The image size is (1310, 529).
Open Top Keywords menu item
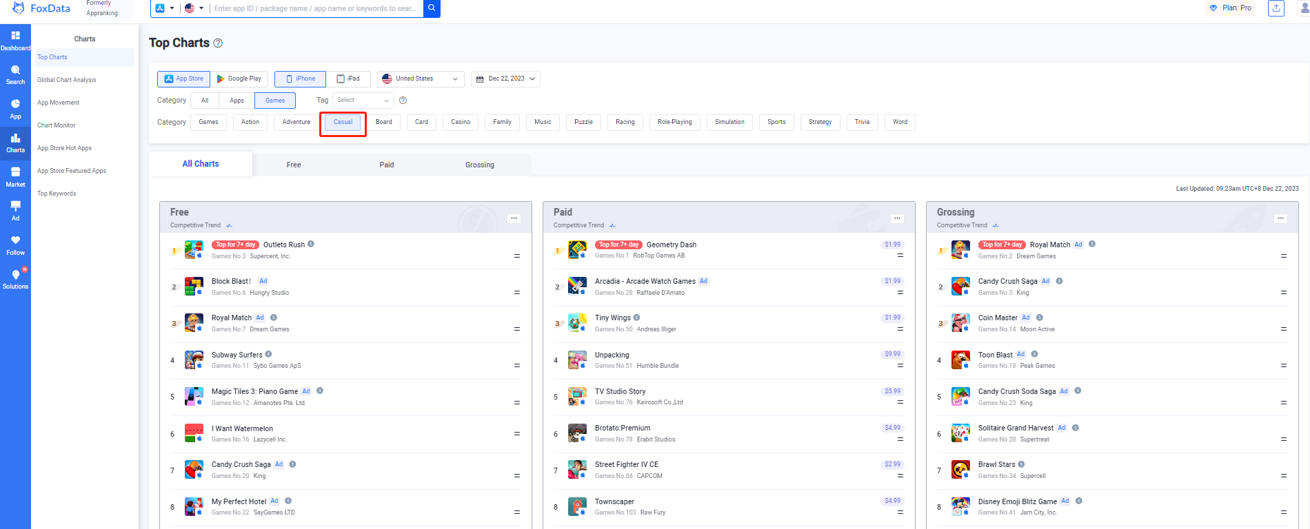[57, 194]
